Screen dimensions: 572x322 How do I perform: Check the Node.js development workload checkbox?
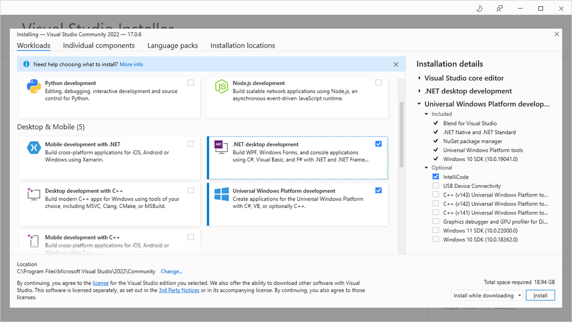point(378,83)
